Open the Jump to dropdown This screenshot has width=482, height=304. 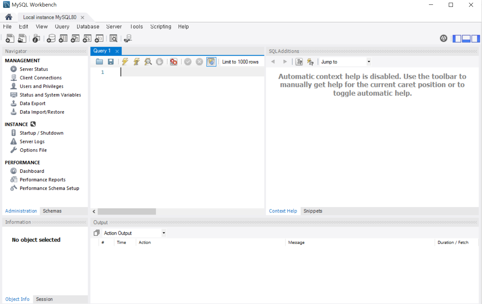tap(346, 62)
